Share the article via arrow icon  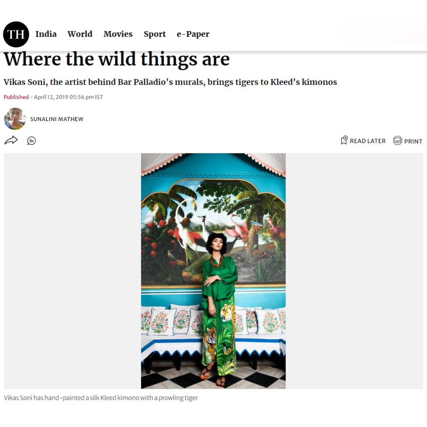11,140
